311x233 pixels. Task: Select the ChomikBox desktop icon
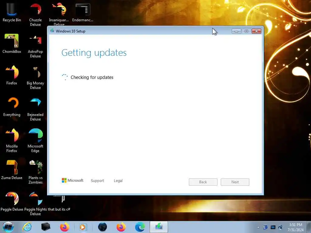(x=12, y=44)
